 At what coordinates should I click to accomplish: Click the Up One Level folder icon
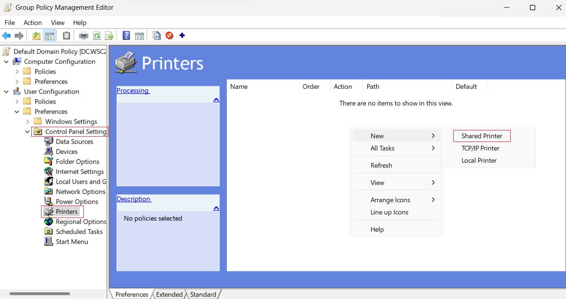click(37, 36)
